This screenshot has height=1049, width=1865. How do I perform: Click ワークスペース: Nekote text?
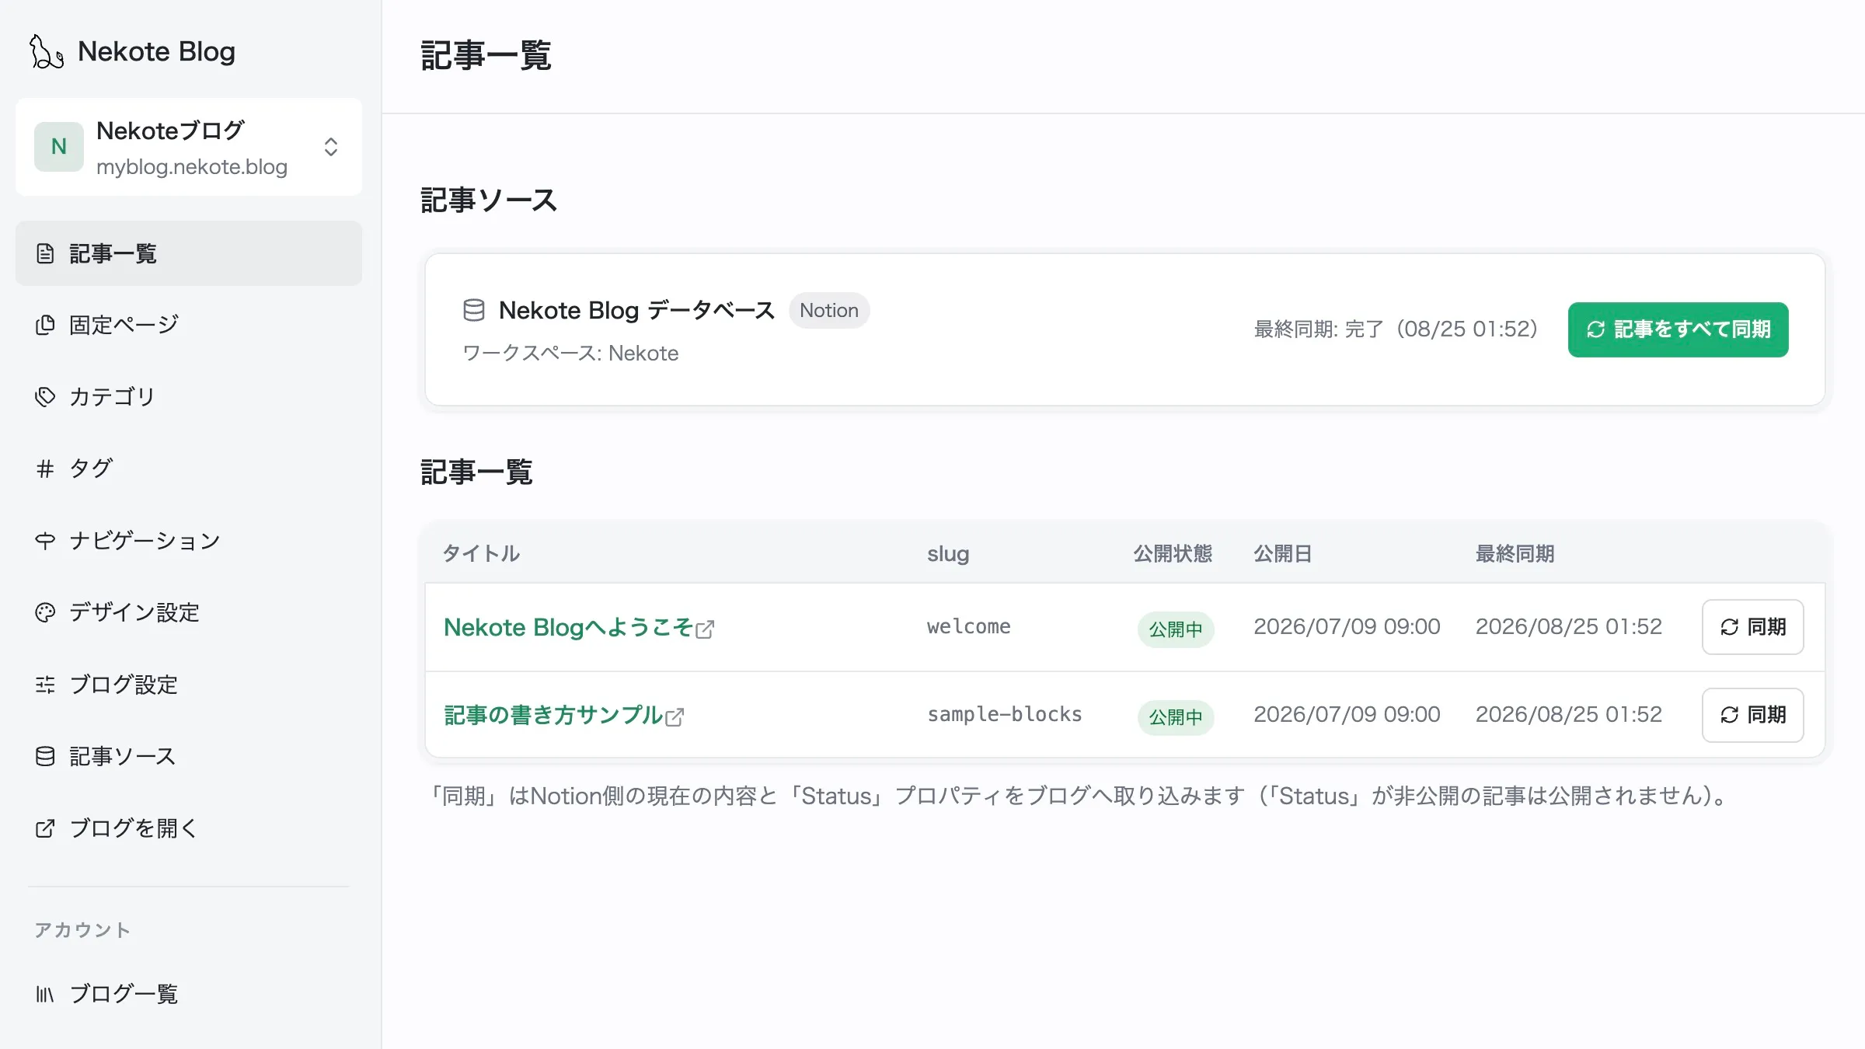[x=570, y=353]
